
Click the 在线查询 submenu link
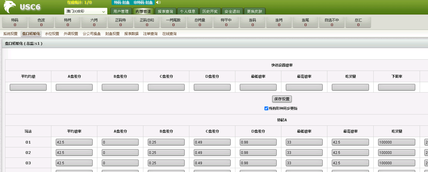tap(169, 34)
